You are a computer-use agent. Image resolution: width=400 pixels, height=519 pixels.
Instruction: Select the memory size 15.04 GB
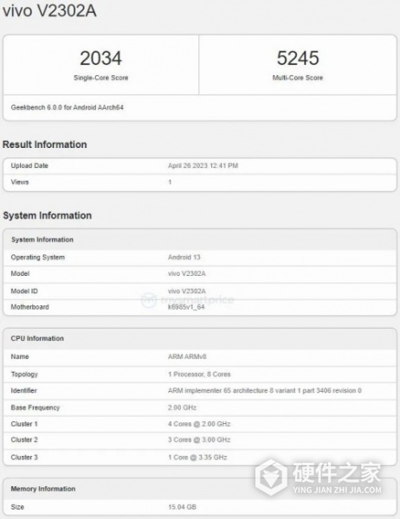pyautogui.click(x=183, y=507)
